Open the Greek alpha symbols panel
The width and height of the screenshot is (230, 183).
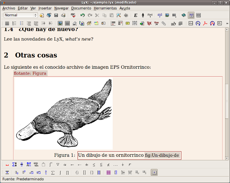pyautogui.click(x=65, y=165)
